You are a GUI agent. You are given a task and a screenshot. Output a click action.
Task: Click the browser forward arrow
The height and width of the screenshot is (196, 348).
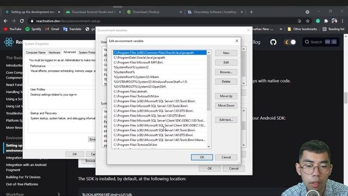point(14,21)
